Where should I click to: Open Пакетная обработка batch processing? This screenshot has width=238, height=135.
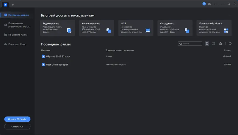click(x=214, y=28)
